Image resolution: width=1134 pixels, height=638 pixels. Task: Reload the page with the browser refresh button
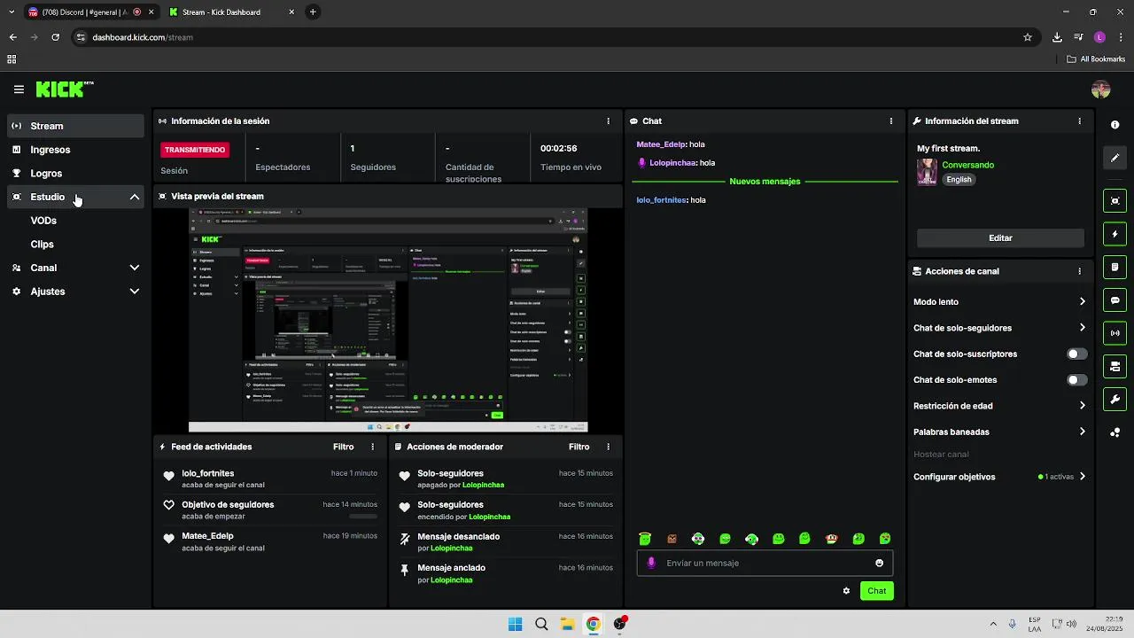click(x=55, y=37)
